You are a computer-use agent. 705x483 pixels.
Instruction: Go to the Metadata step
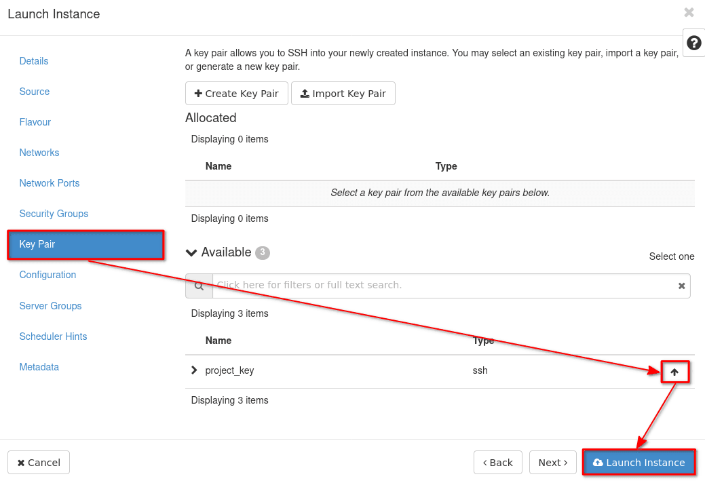pos(39,367)
